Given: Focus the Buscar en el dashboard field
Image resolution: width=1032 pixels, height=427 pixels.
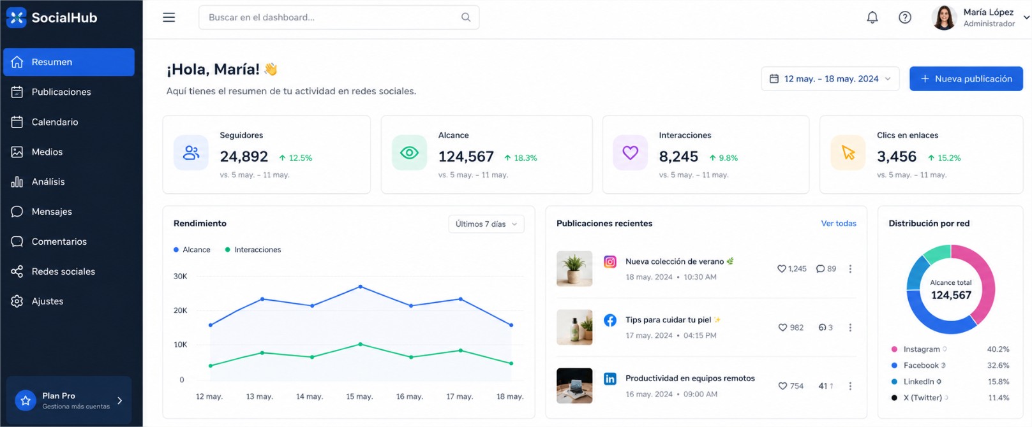Looking at the screenshot, I should tap(339, 17).
